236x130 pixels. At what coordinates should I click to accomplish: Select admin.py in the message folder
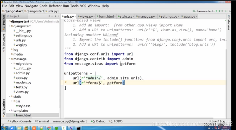point(22,73)
